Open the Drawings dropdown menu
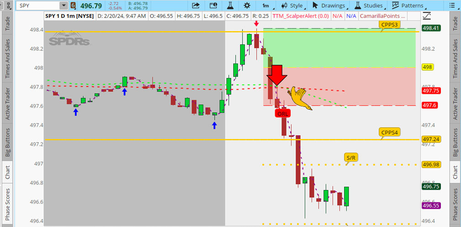The height and width of the screenshot is (227, 461). 330,5
